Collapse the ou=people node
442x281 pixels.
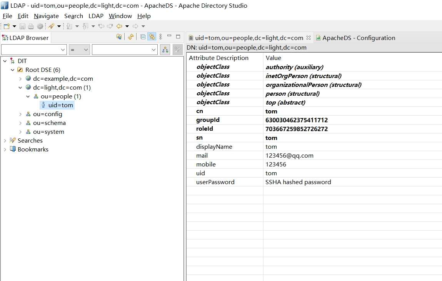coord(28,96)
